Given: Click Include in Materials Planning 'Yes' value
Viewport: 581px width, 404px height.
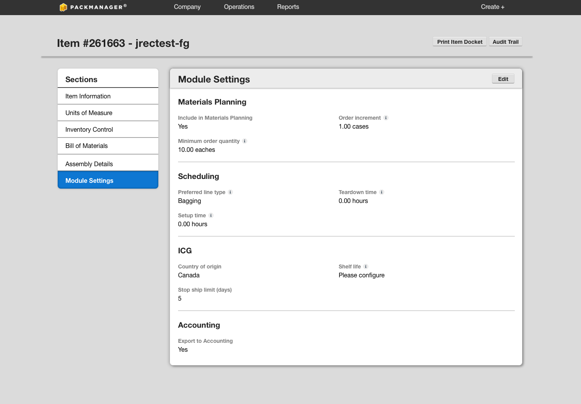Looking at the screenshot, I should point(183,127).
